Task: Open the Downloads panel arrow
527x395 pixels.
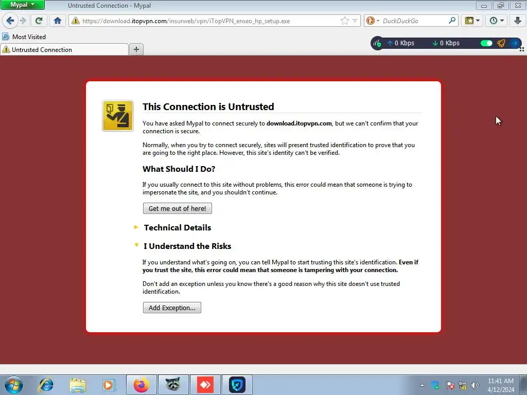Action: click(x=518, y=21)
